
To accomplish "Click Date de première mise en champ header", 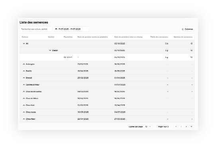I will [x=128, y=37].
